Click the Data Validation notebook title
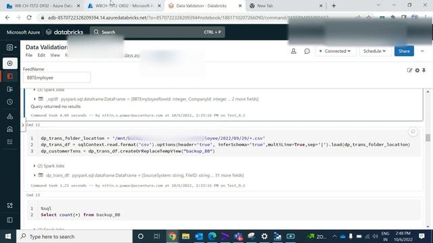 click(47, 47)
